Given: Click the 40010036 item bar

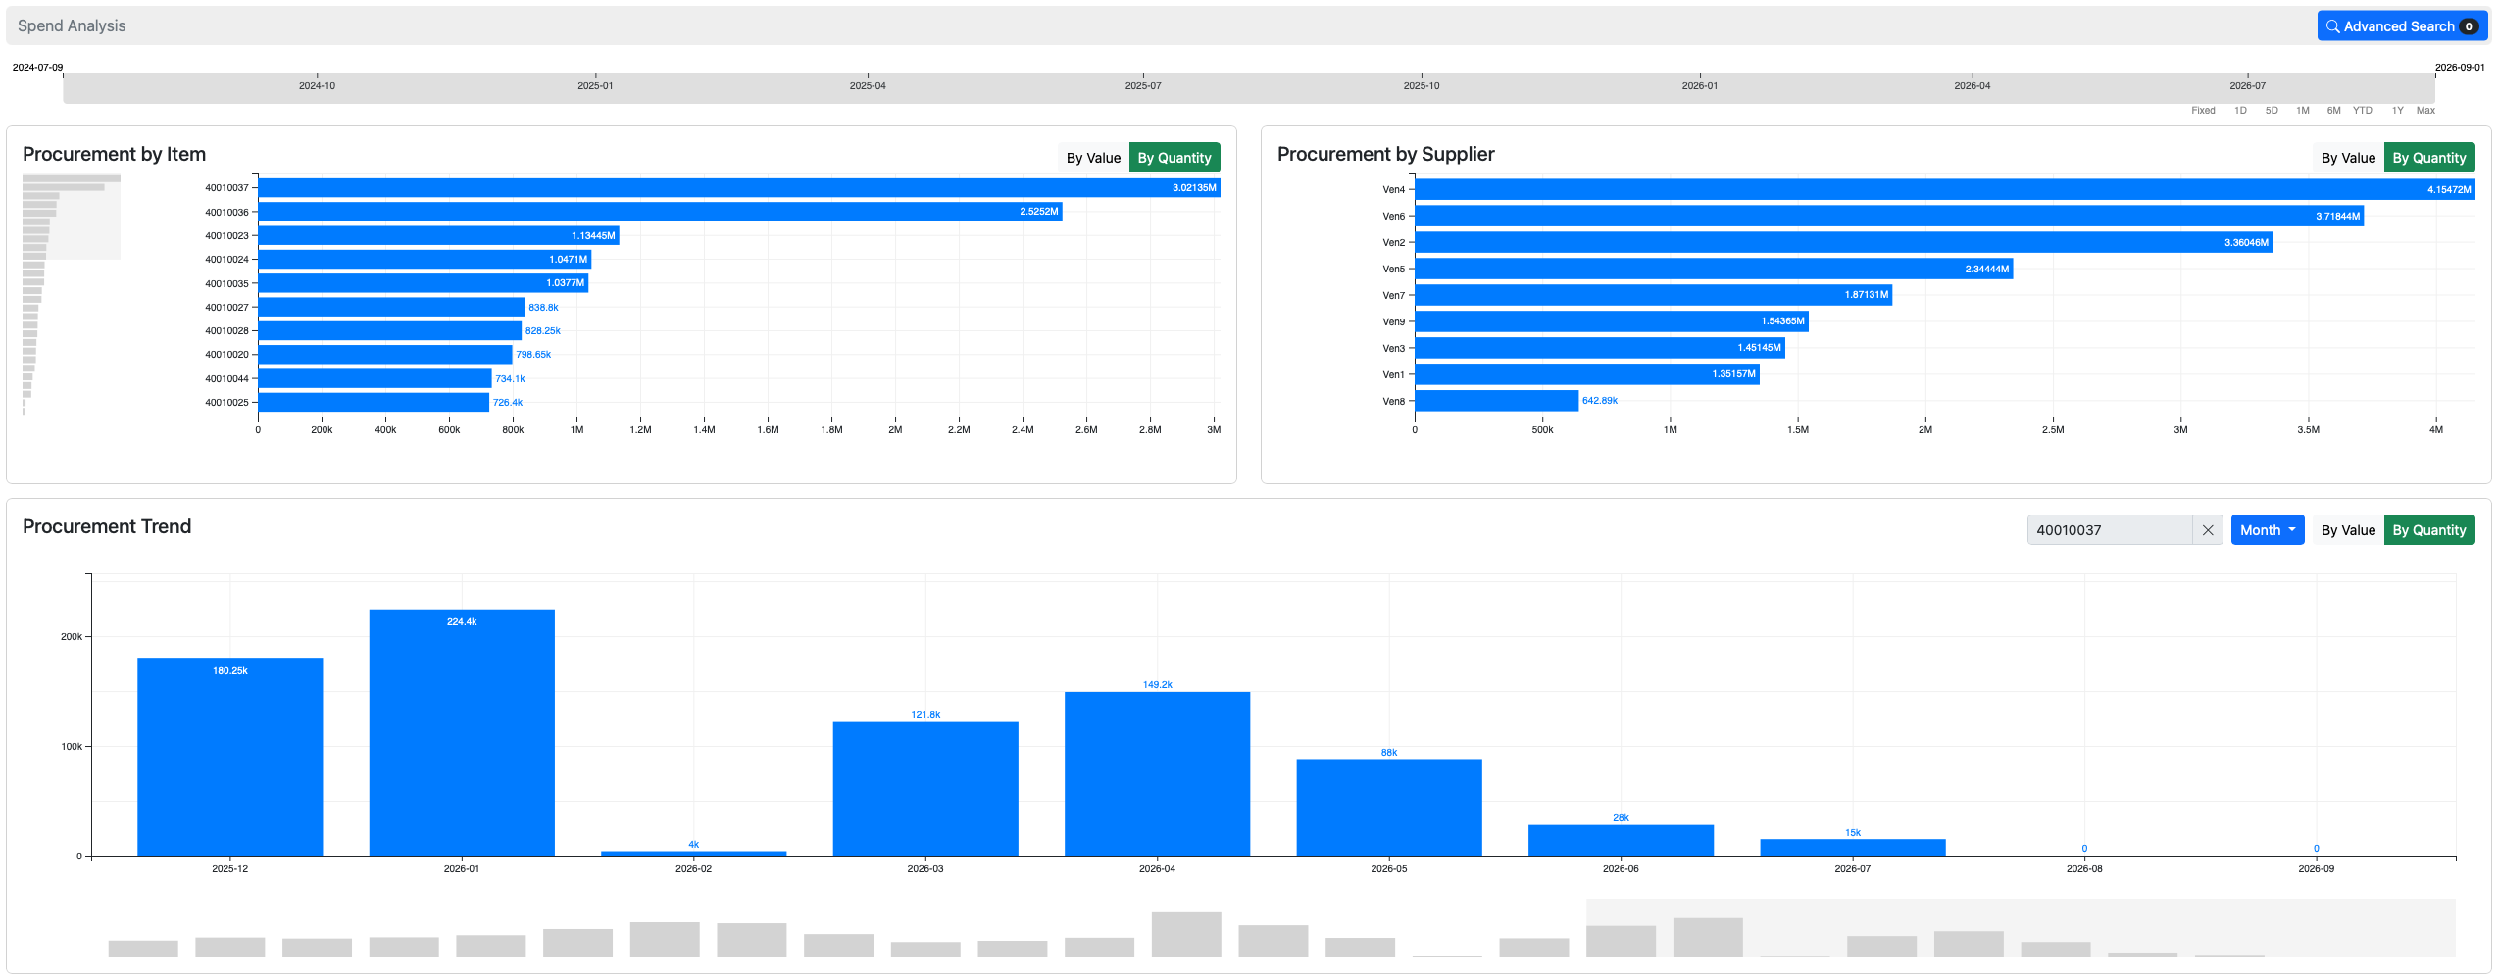Looking at the screenshot, I should [661, 212].
